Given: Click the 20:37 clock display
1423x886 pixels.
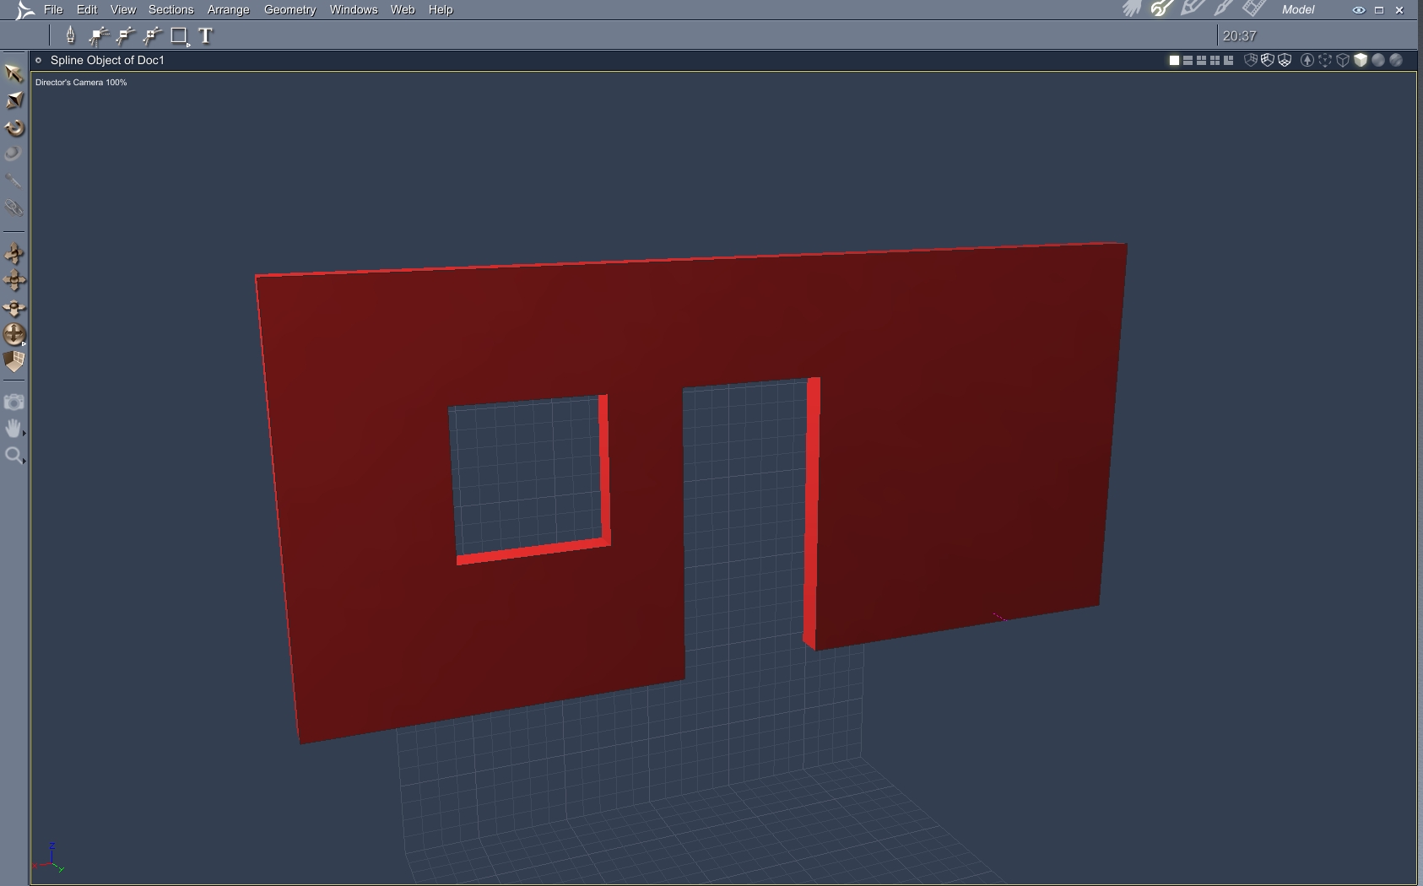Looking at the screenshot, I should click(x=1239, y=35).
